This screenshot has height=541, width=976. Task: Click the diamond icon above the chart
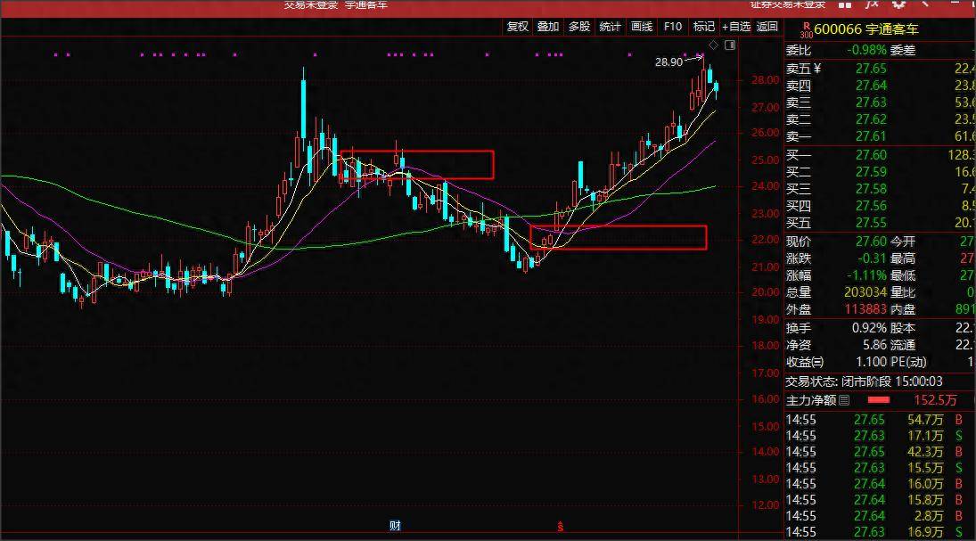click(714, 45)
